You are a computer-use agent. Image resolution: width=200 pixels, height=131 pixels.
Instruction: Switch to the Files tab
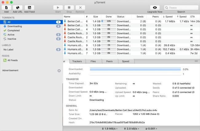93,61
